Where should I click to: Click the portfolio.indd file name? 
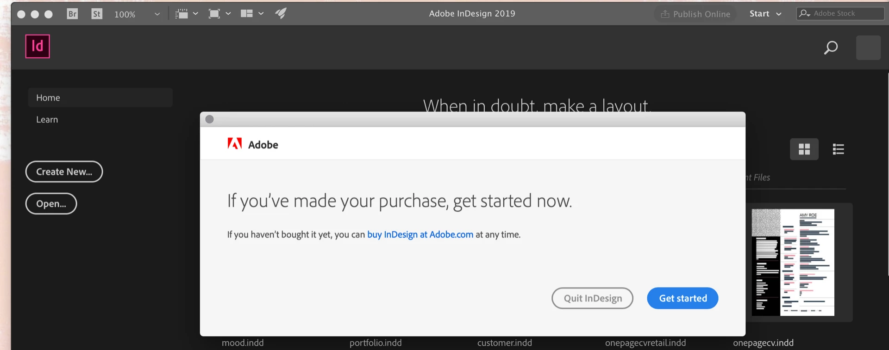[376, 343]
